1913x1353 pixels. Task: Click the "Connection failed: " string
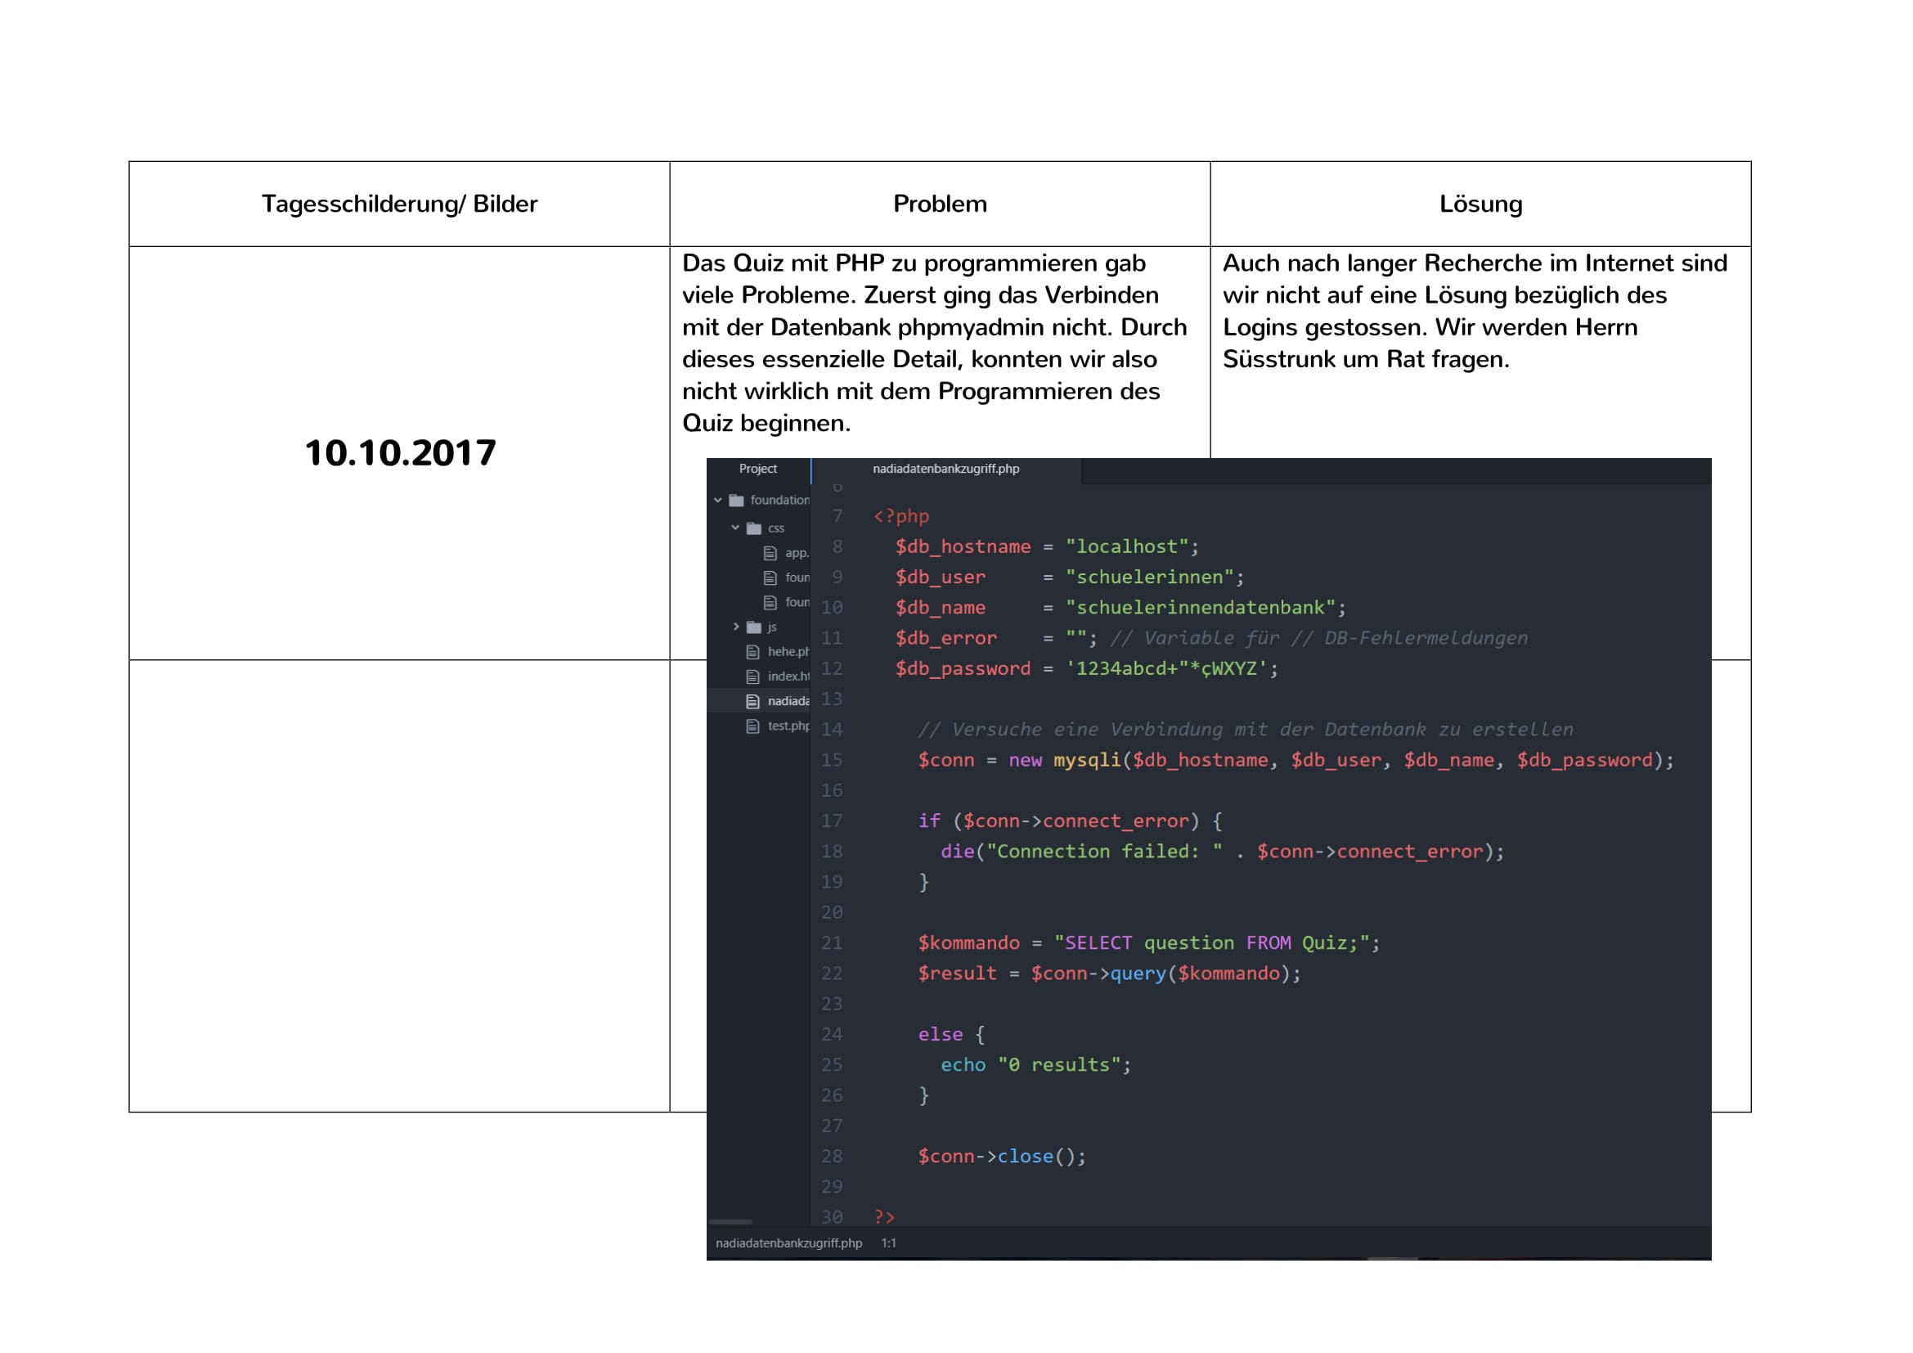coord(1104,852)
